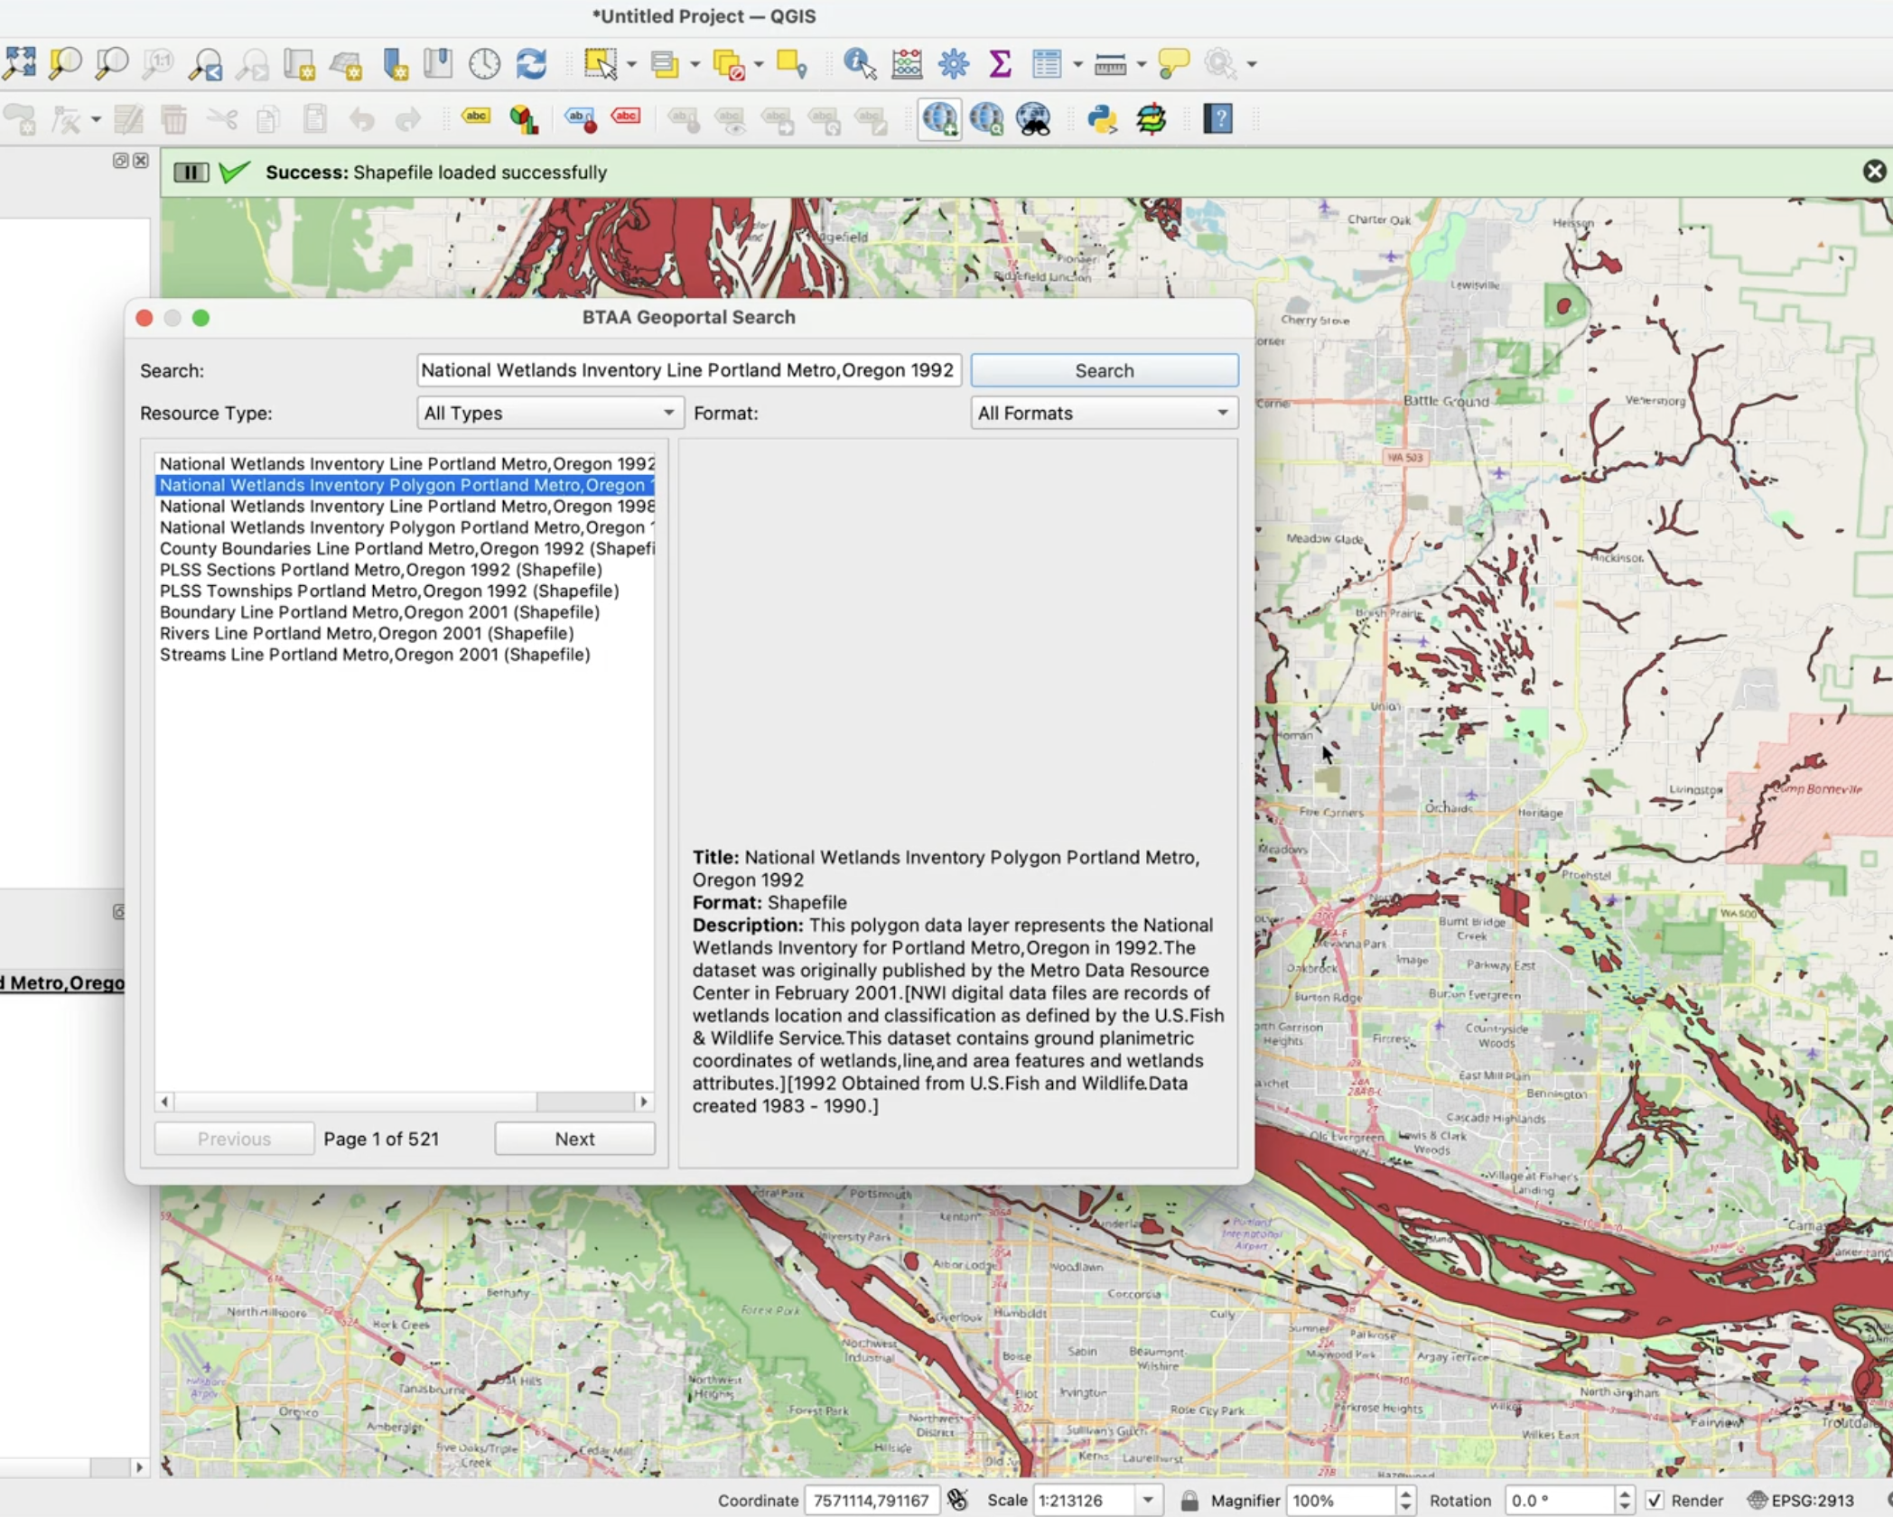Toggle the Render checkbox

click(1655, 1500)
